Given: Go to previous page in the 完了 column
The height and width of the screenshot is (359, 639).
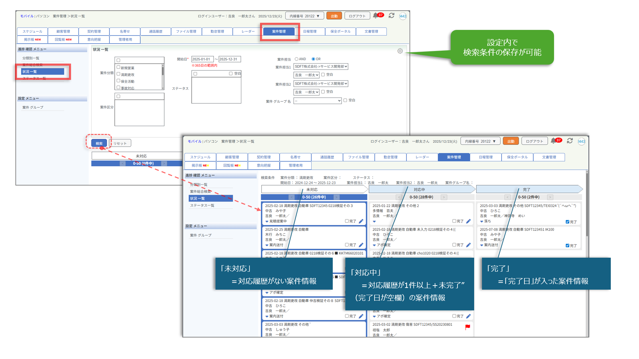Looking at the screenshot, I should (507, 197).
